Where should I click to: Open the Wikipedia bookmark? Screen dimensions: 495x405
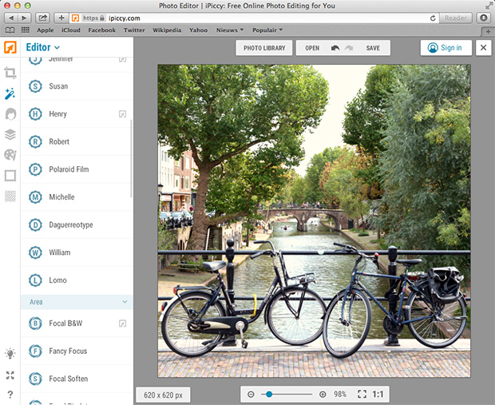(167, 30)
